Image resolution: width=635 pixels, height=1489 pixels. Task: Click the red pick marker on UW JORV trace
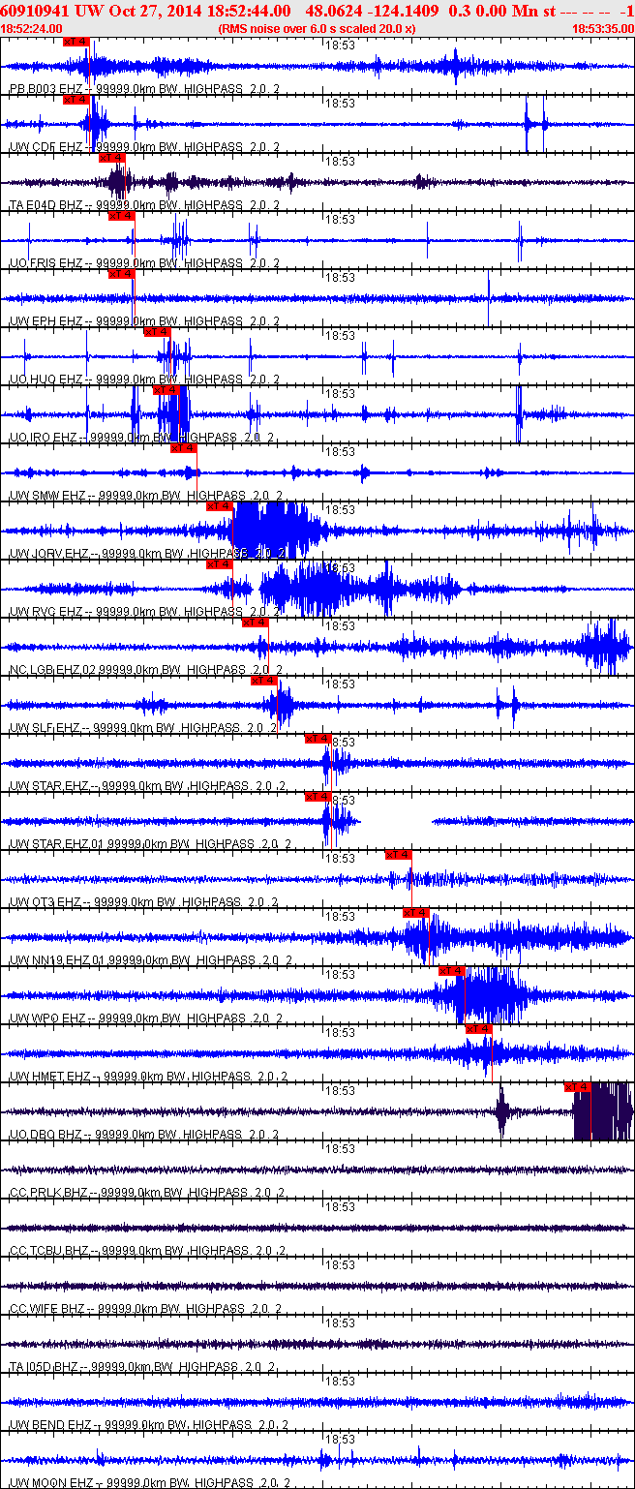(220, 506)
